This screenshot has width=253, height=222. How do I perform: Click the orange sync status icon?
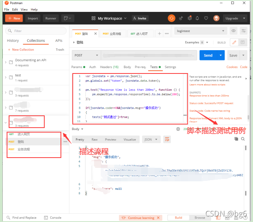172,18
